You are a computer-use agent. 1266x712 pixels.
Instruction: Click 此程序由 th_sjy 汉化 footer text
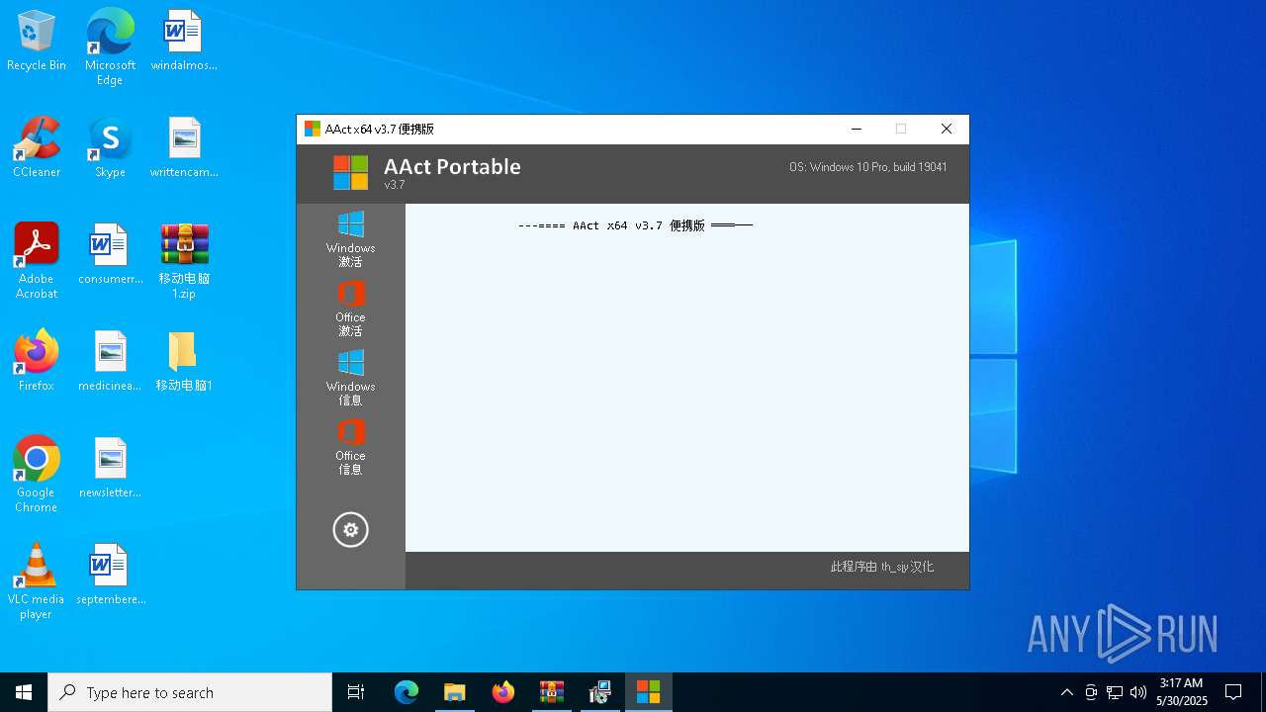point(882,567)
